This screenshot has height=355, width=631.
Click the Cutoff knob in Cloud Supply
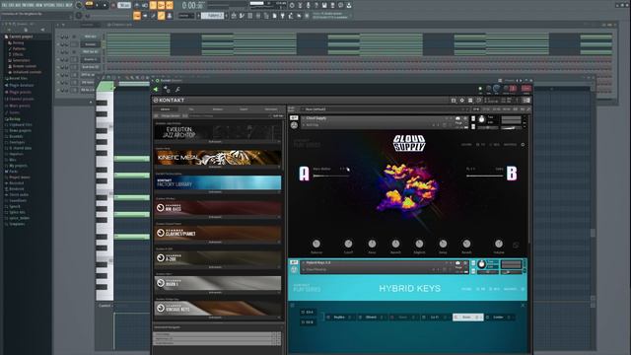pyautogui.click(x=348, y=244)
